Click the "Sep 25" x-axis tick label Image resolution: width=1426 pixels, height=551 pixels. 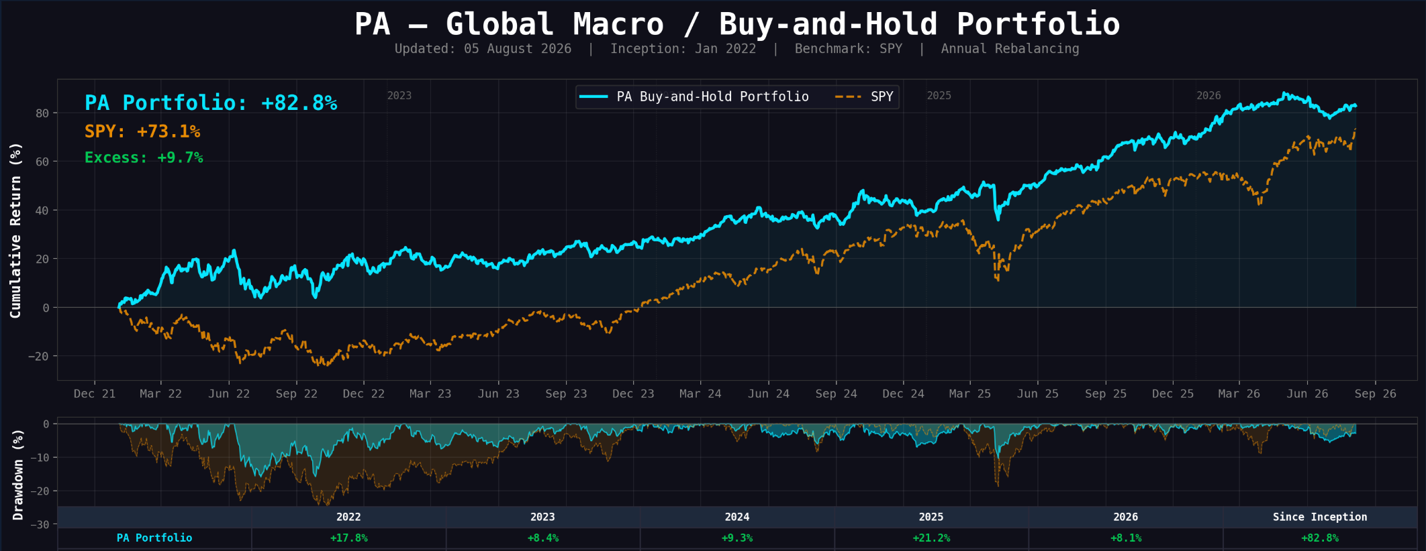[1106, 393]
